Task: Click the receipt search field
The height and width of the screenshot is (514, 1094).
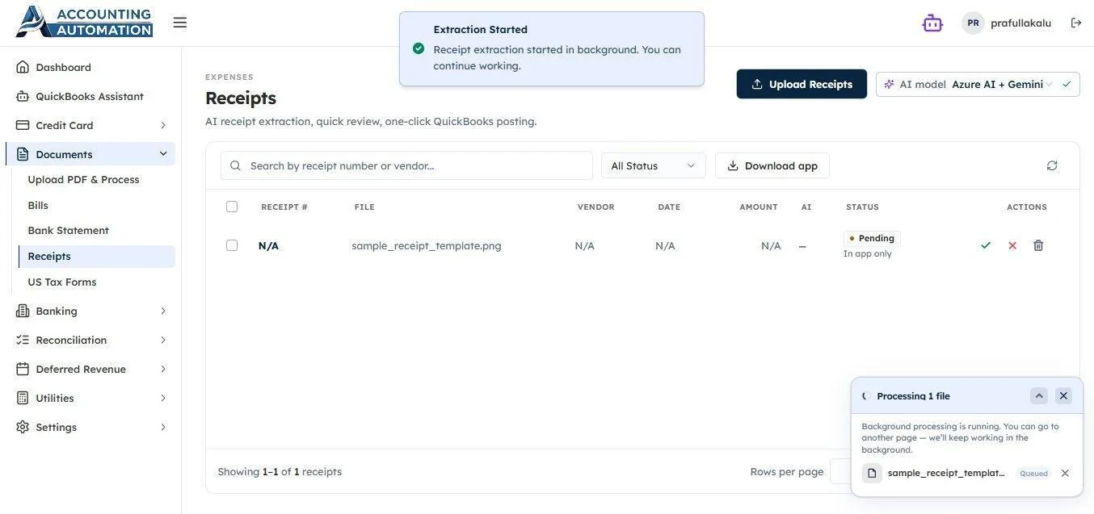Action: [x=406, y=165]
